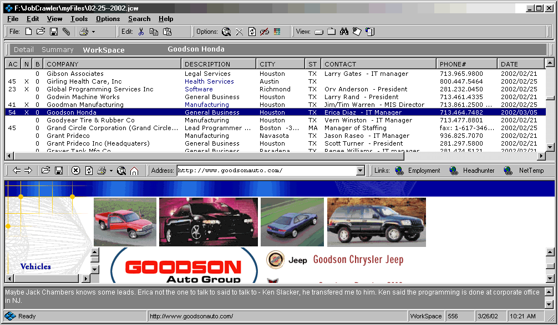Click the red pickup truck thumbnail

(125, 222)
